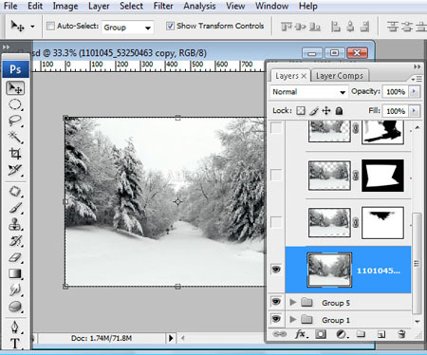Select the Lasso tool
The image size is (427, 355).
[15, 121]
